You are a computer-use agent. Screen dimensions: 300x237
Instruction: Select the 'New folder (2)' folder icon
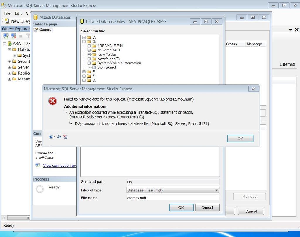coord(94,59)
